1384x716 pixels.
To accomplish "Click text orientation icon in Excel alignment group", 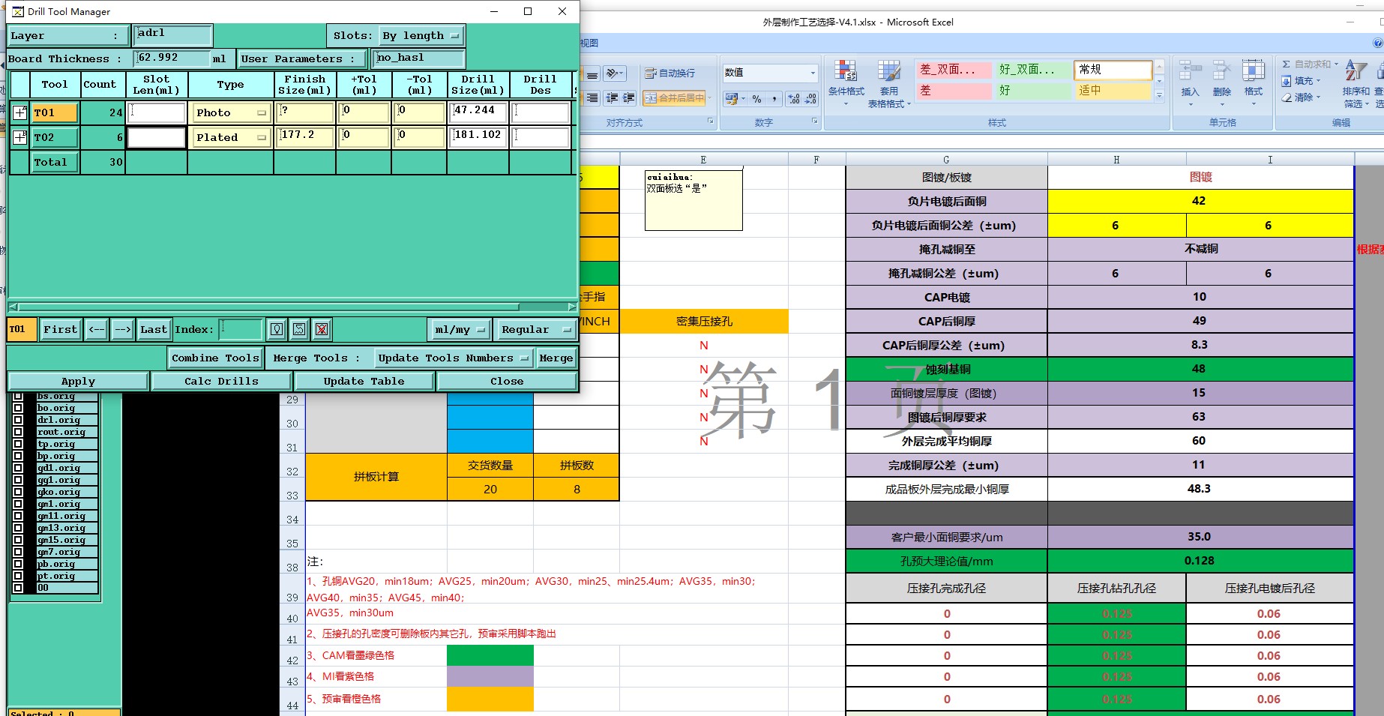I will point(615,73).
